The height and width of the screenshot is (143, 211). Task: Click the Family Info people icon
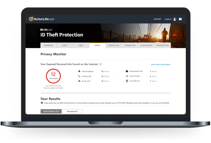point(79,81)
